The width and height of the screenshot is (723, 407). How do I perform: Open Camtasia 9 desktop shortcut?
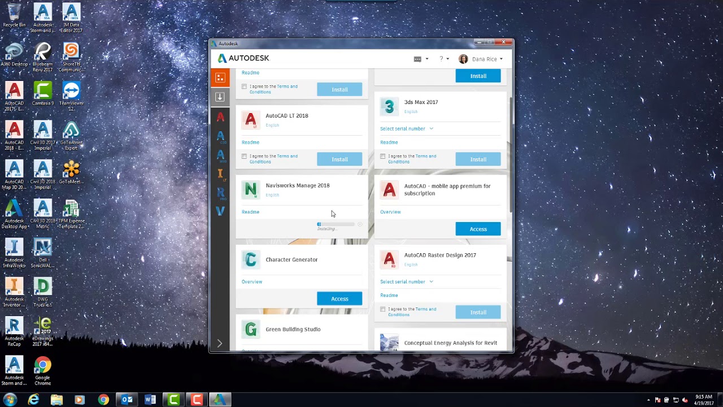(42, 94)
